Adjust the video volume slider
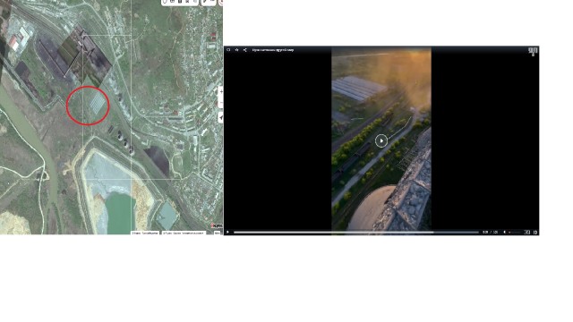This screenshot has height=322, width=573. (515, 232)
